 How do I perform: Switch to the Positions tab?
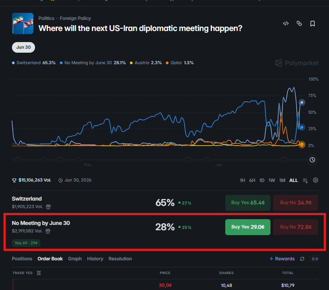[x=22, y=259]
